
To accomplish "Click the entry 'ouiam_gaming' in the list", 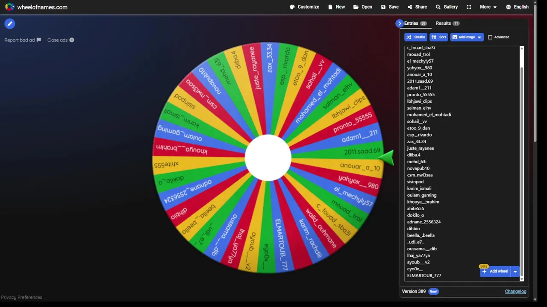I will pos(421,195).
